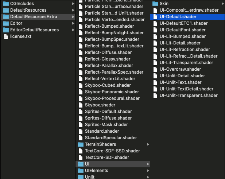Click the UI-DefaultFont.shader file icon

click(155, 30)
